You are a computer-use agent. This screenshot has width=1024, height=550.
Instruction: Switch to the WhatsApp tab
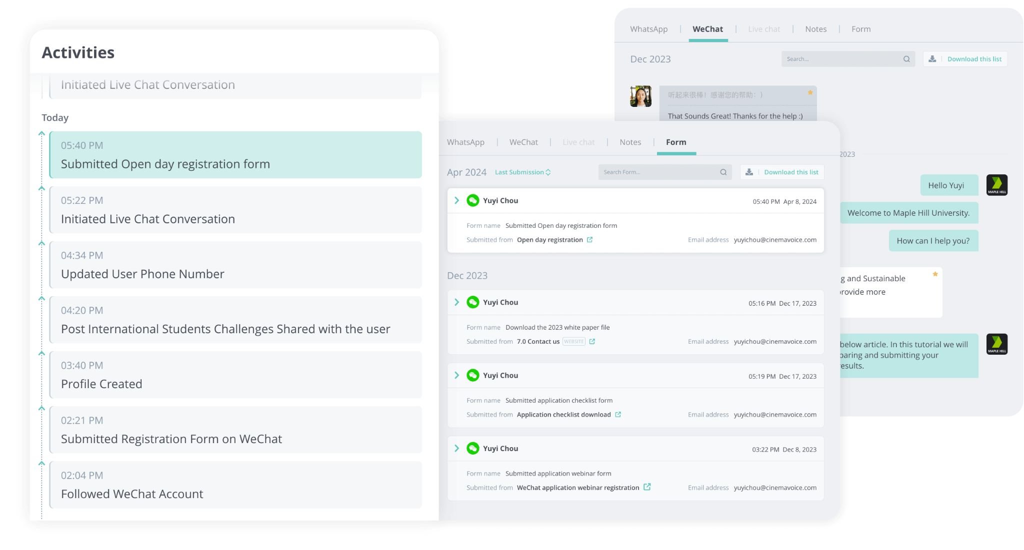(x=465, y=142)
